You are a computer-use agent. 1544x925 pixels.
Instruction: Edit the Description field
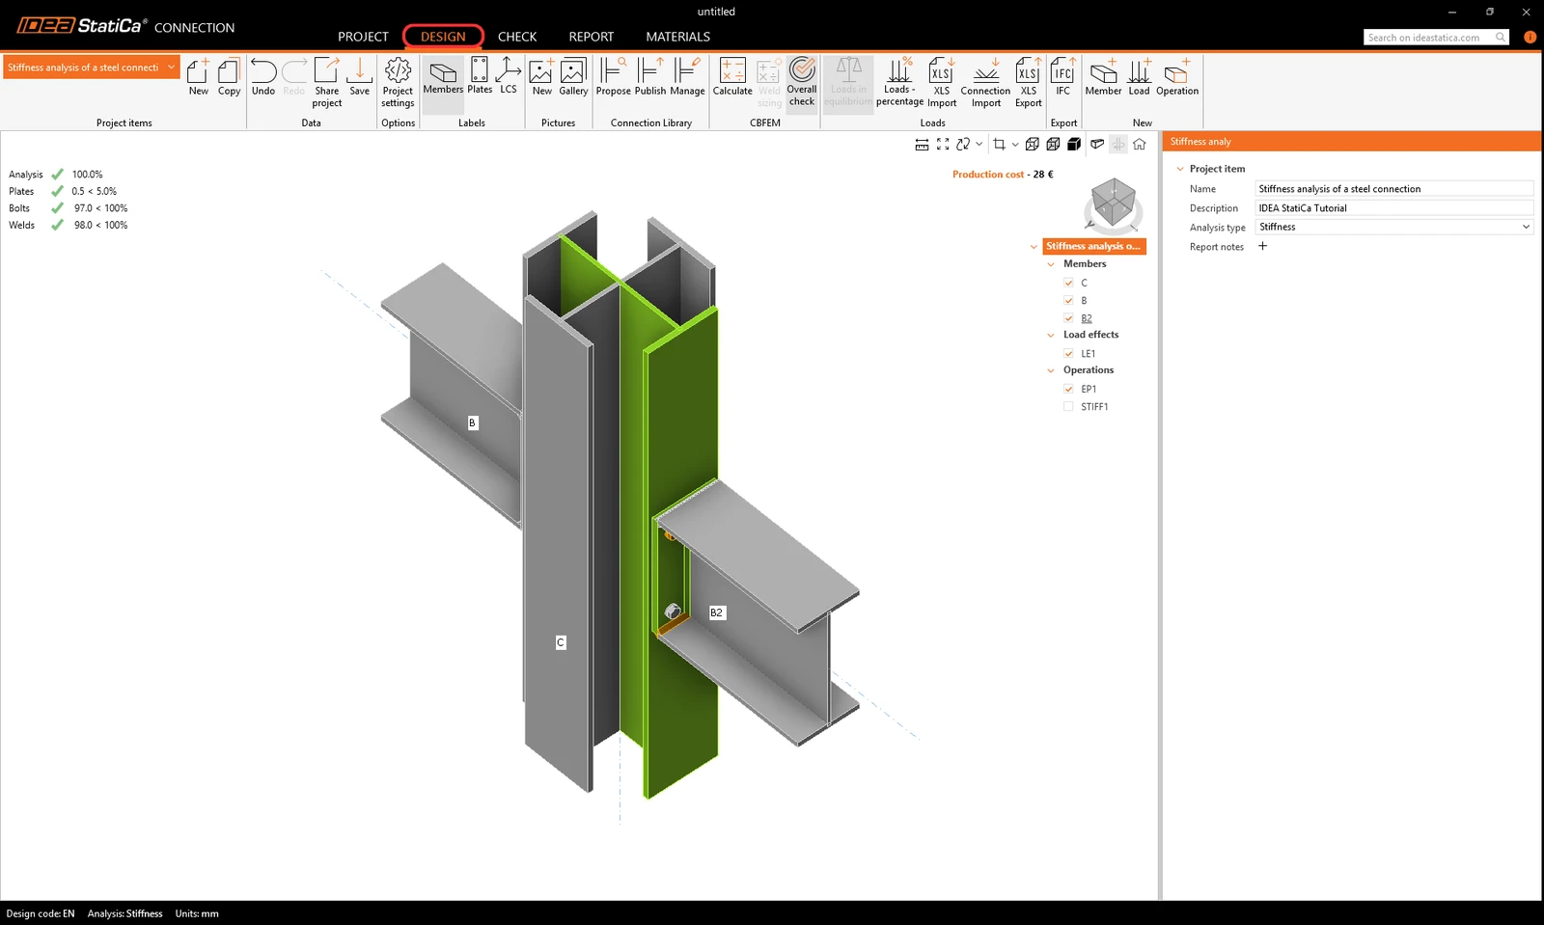[1394, 207]
